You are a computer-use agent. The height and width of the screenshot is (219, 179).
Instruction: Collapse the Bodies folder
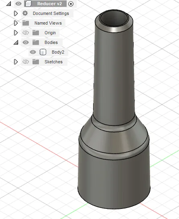point(16,42)
